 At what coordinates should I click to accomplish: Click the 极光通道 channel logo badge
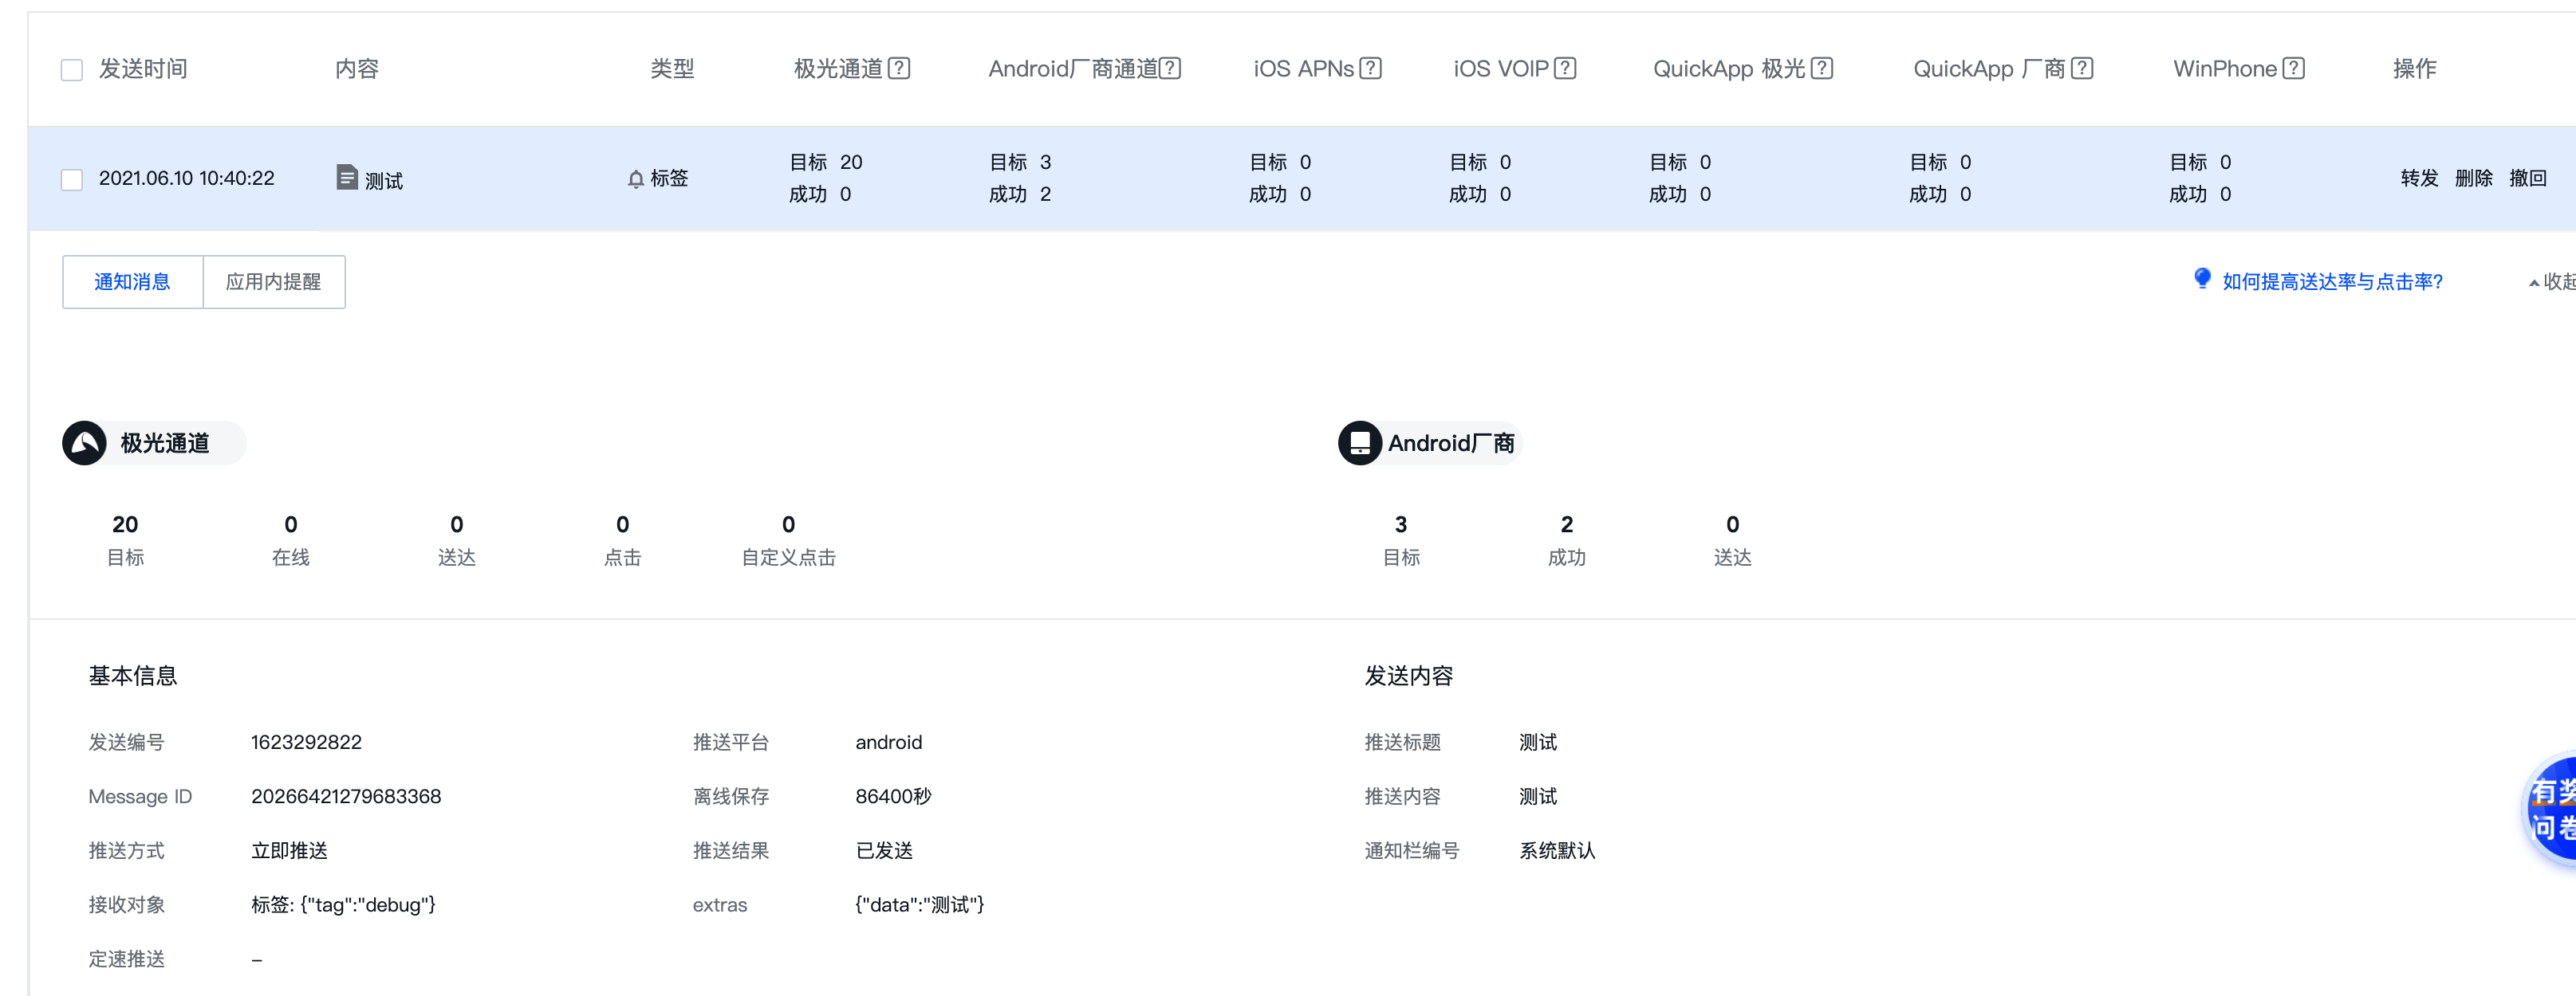coord(85,442)
